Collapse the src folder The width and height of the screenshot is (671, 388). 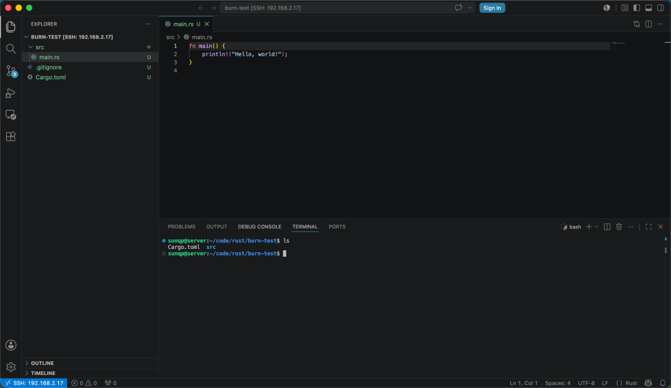pyautogui.click(x=30, y=47)
